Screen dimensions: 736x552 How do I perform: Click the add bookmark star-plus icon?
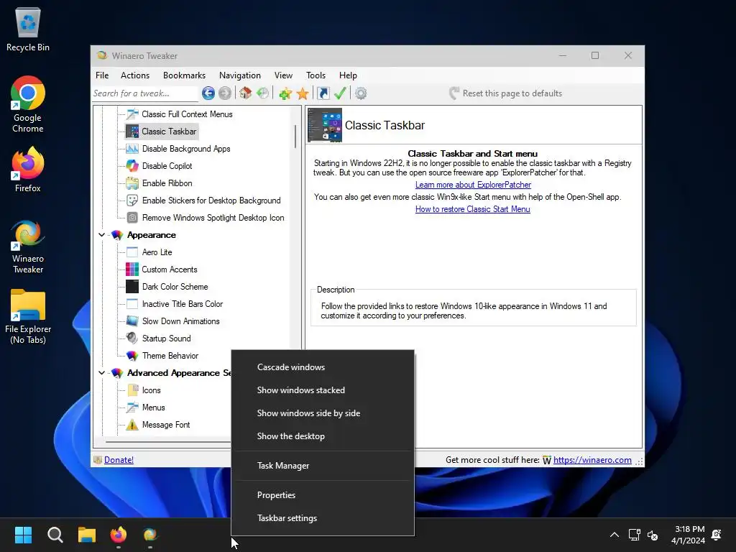(x=285, y=93)
